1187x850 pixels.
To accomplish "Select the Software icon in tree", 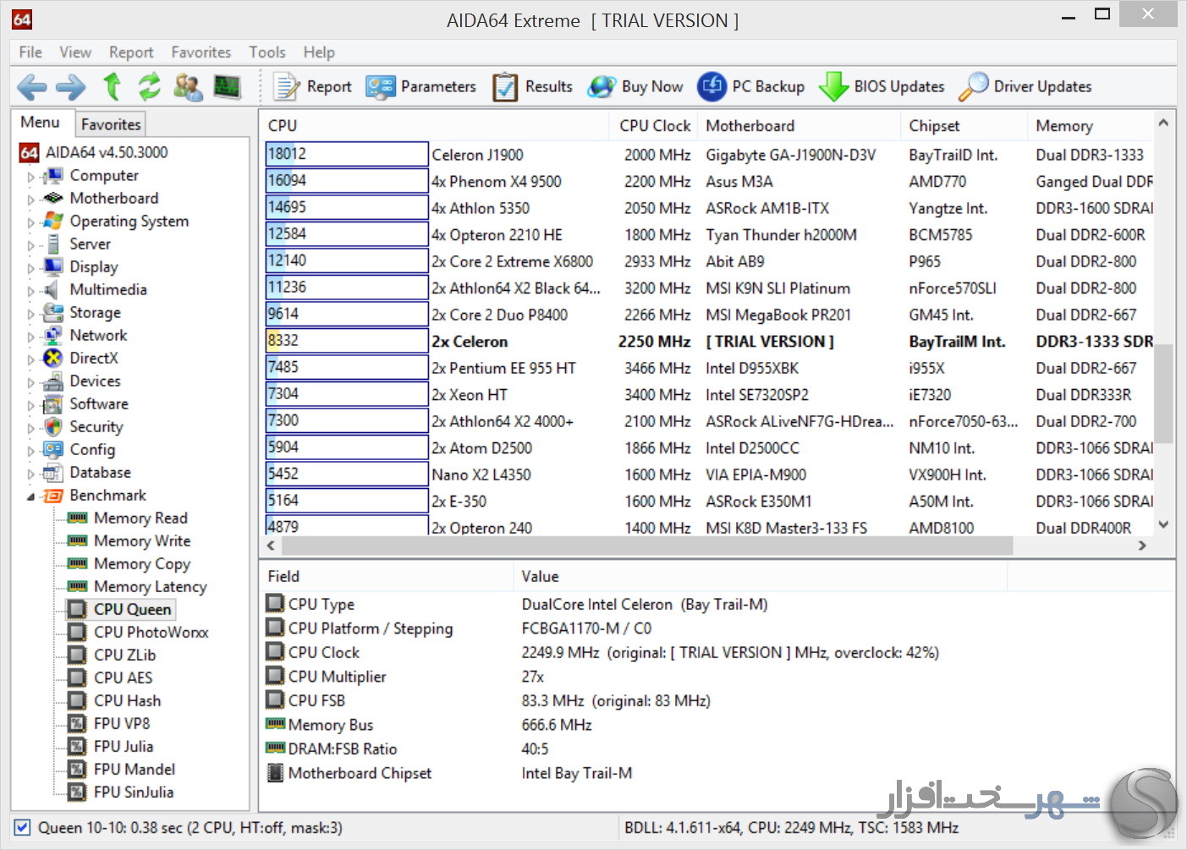I will (x=53, y=403).
